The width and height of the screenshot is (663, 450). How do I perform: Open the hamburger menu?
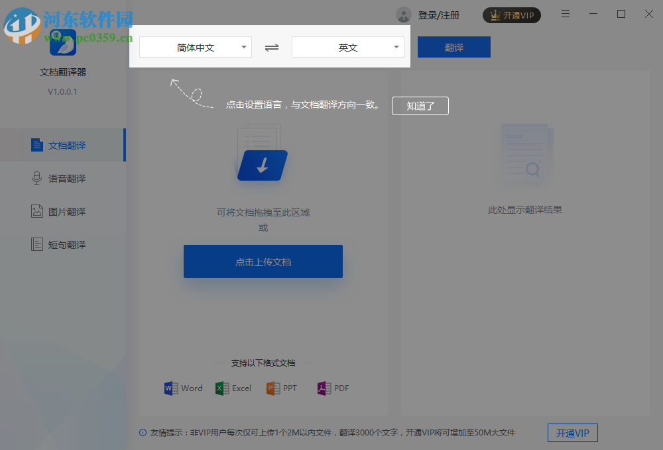[x=566, y=13]
